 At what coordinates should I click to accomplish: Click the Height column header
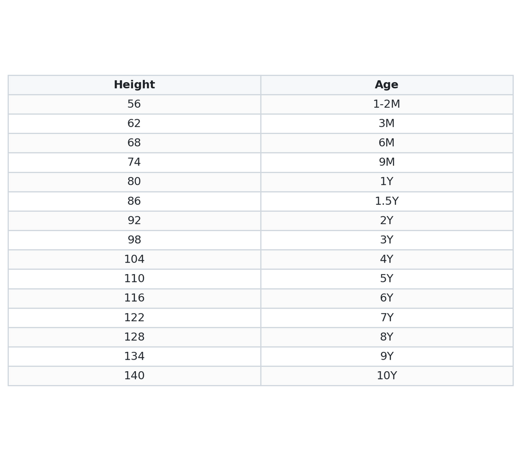click(134, 85)
